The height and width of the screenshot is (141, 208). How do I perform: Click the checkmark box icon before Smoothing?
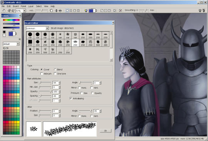pos(120,11)
